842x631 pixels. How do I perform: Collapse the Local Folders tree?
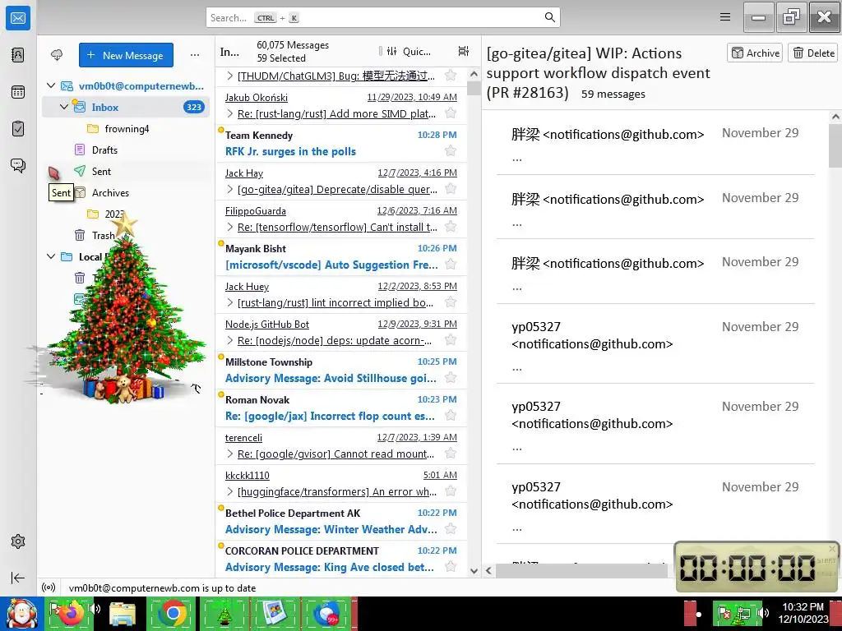point(51,256)
